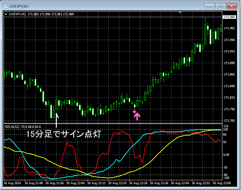Click the chart shift triangle marker at top
The height and width of the screenshot is (190, 241).
180,12
